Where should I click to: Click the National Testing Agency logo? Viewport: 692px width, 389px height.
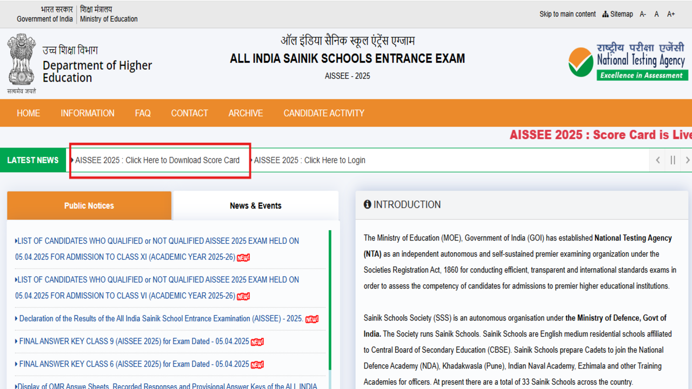click(628, 62)
